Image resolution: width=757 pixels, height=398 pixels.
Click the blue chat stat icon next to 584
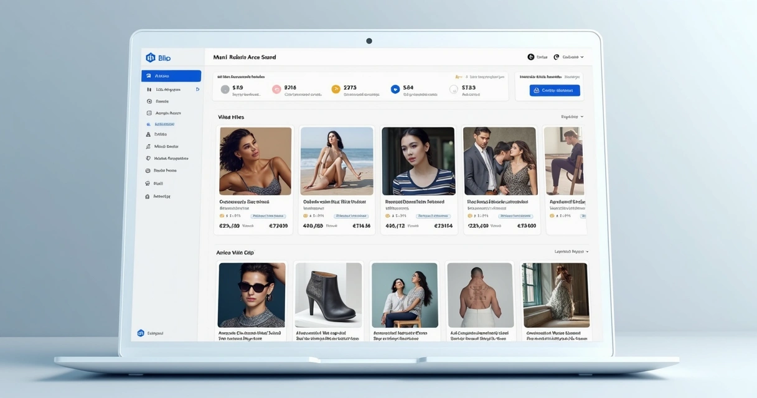coord(394,88)
